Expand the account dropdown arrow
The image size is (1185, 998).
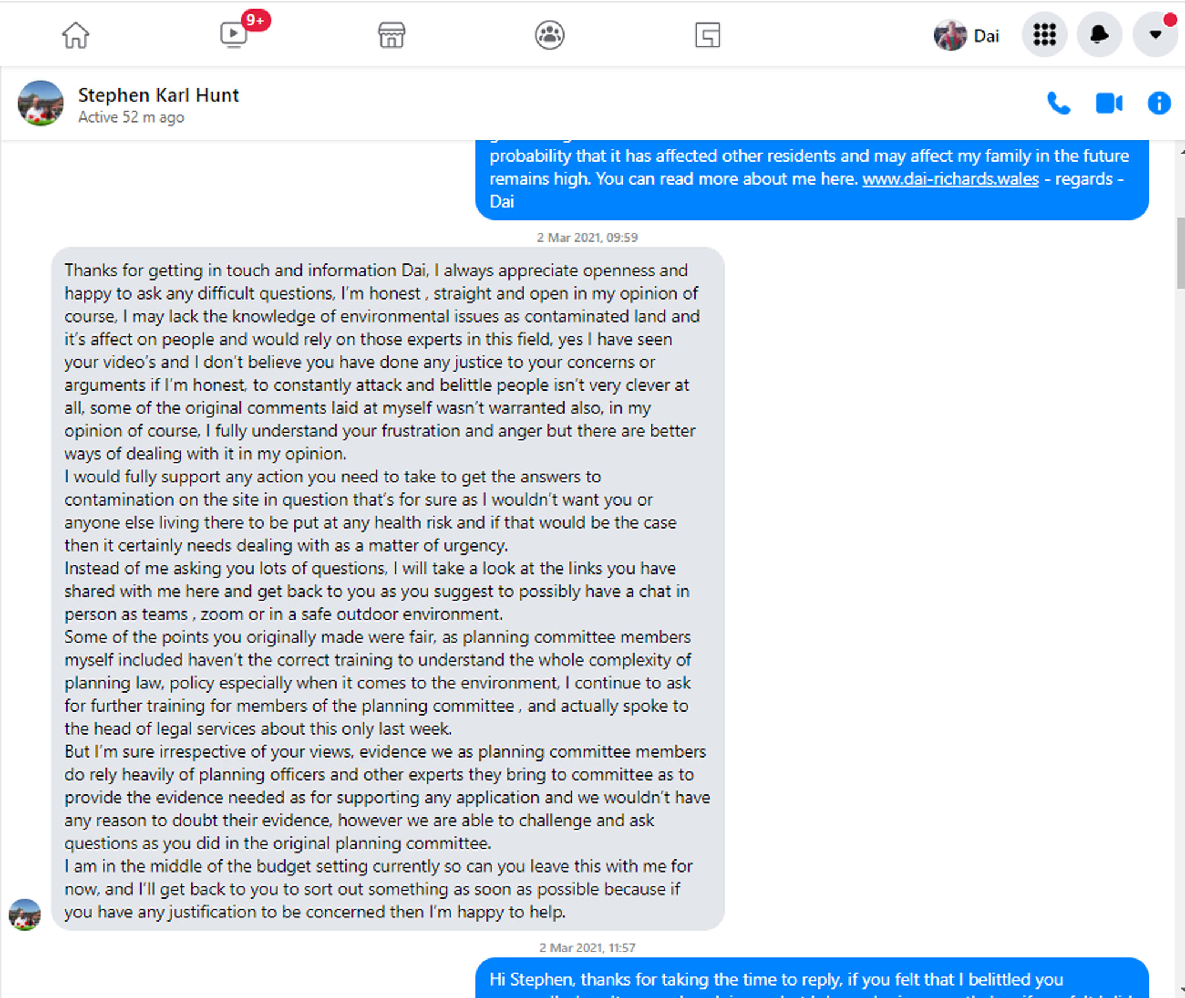tap(1155, 35)
